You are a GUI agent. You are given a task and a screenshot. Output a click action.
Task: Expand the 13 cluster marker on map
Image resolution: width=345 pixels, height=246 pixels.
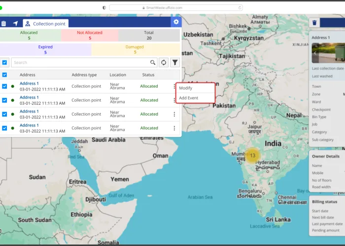coord(252,155)
